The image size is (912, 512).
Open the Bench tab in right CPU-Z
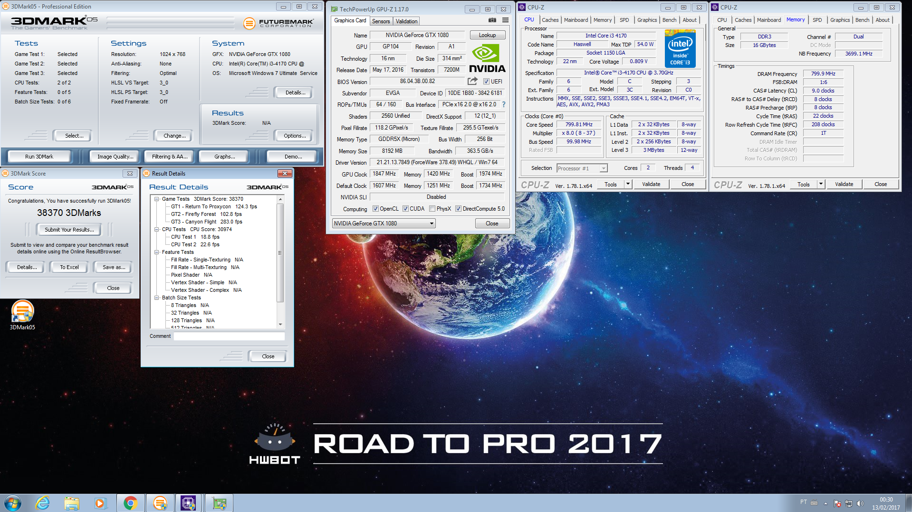[x=862, y=20]
